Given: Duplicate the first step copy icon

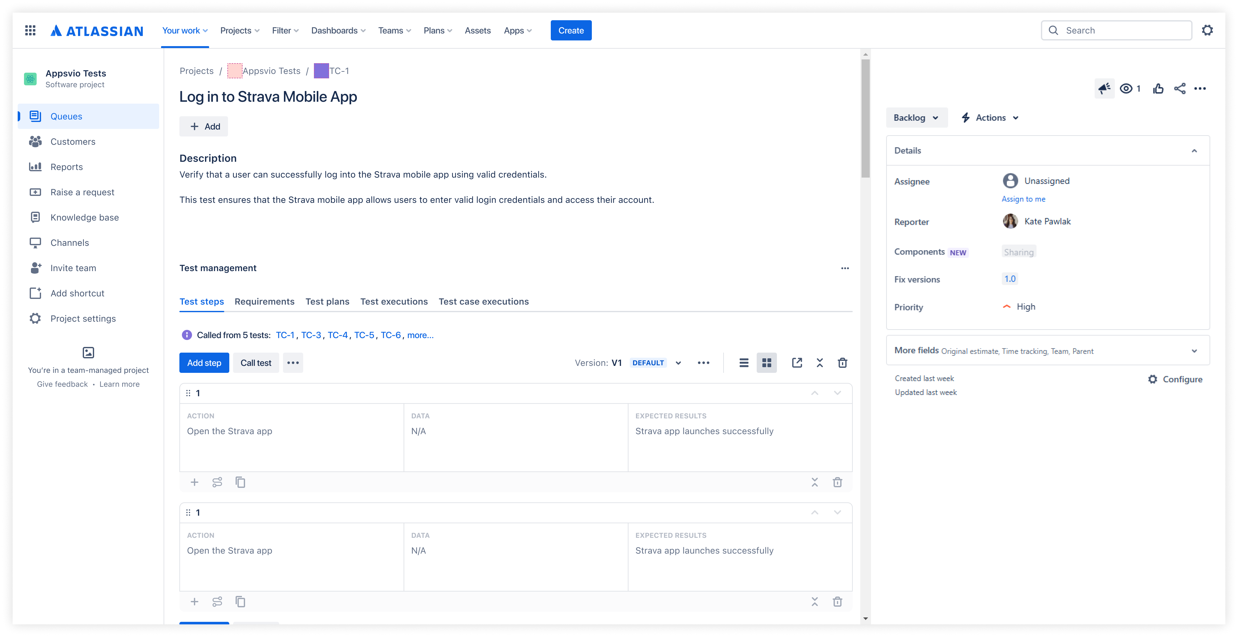Looking at the screenshot, I should (240, 482).
